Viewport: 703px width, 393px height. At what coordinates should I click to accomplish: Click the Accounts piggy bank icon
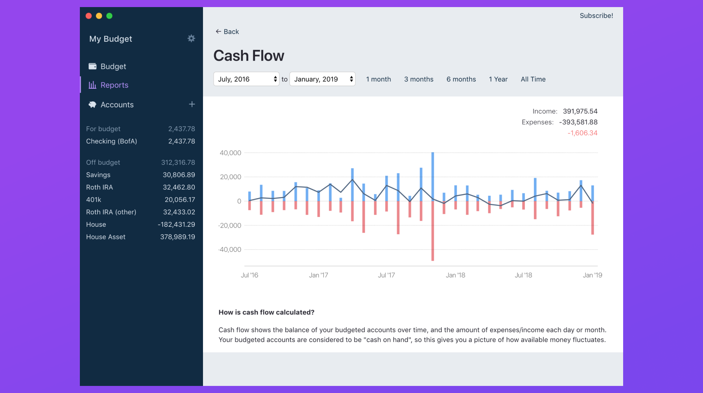92,105
